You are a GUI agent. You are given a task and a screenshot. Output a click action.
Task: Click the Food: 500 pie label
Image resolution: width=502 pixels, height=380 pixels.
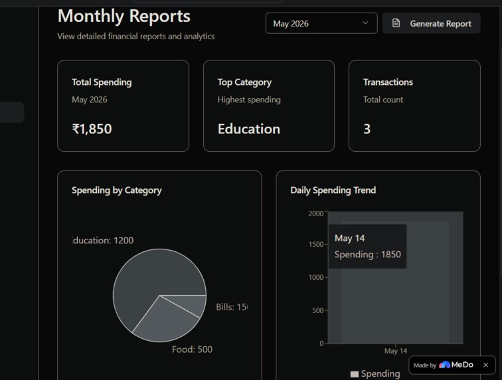point(192,349)
